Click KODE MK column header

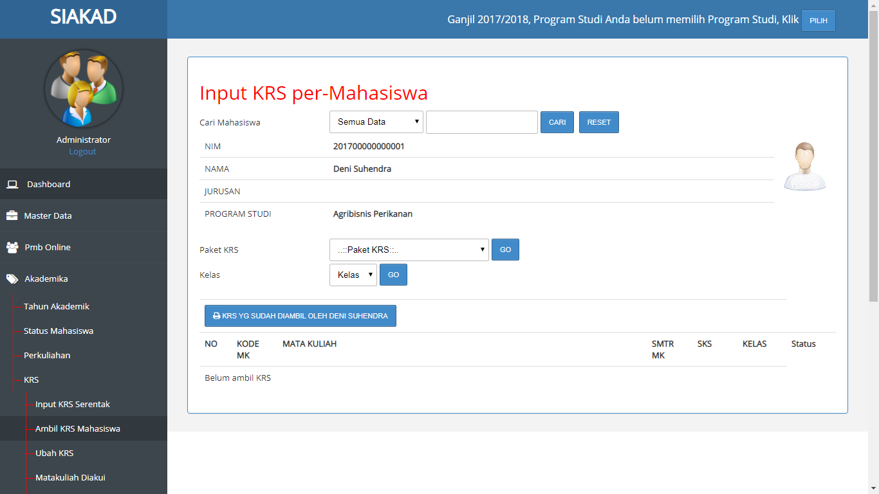pos(248,350)
